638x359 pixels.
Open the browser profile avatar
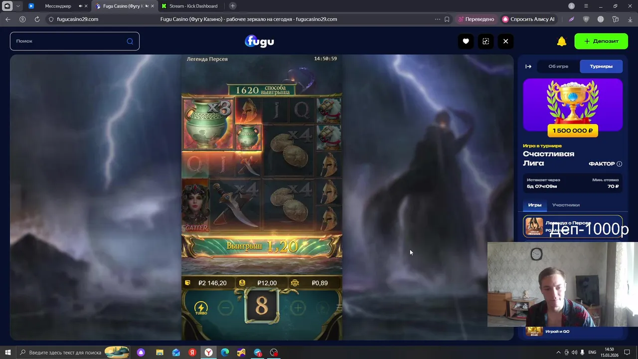572,6
